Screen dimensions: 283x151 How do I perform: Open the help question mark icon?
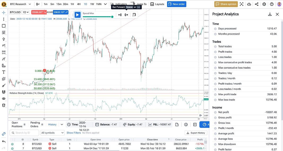click(272, 4)
